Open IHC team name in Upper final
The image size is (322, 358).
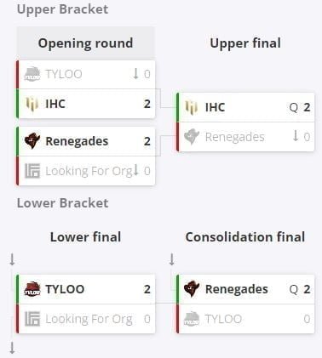coord(215,108)
